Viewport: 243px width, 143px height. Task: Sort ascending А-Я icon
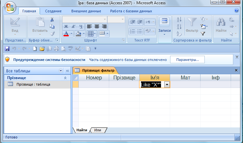click(x=179, y=20)
